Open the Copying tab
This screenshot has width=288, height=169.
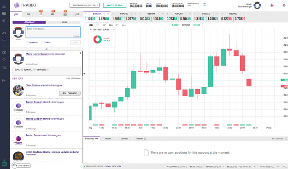tap(124, 139)
